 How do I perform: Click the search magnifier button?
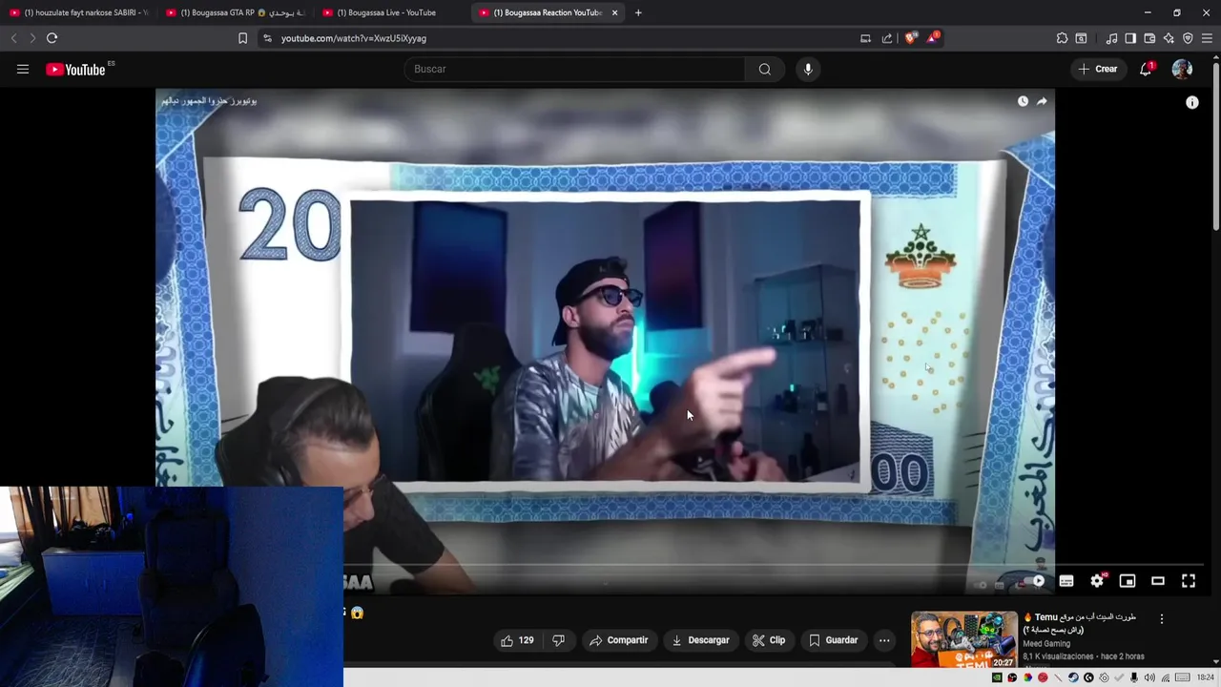764,69
